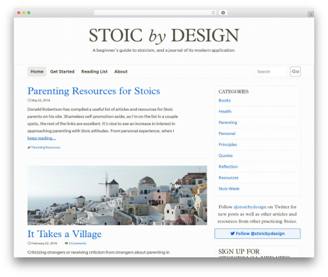Select the Books category
The width and height of the screenshot is (328, 277).
click(x=224, y=100)
